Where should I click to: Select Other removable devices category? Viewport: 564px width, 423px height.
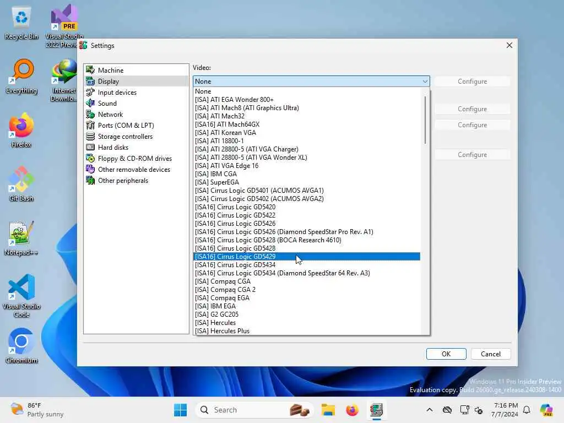pyautogui.click(x=136, y=170)
